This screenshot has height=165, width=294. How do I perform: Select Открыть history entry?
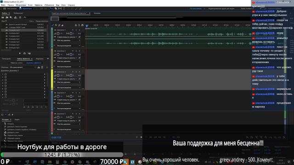click(x=11, y=124)
